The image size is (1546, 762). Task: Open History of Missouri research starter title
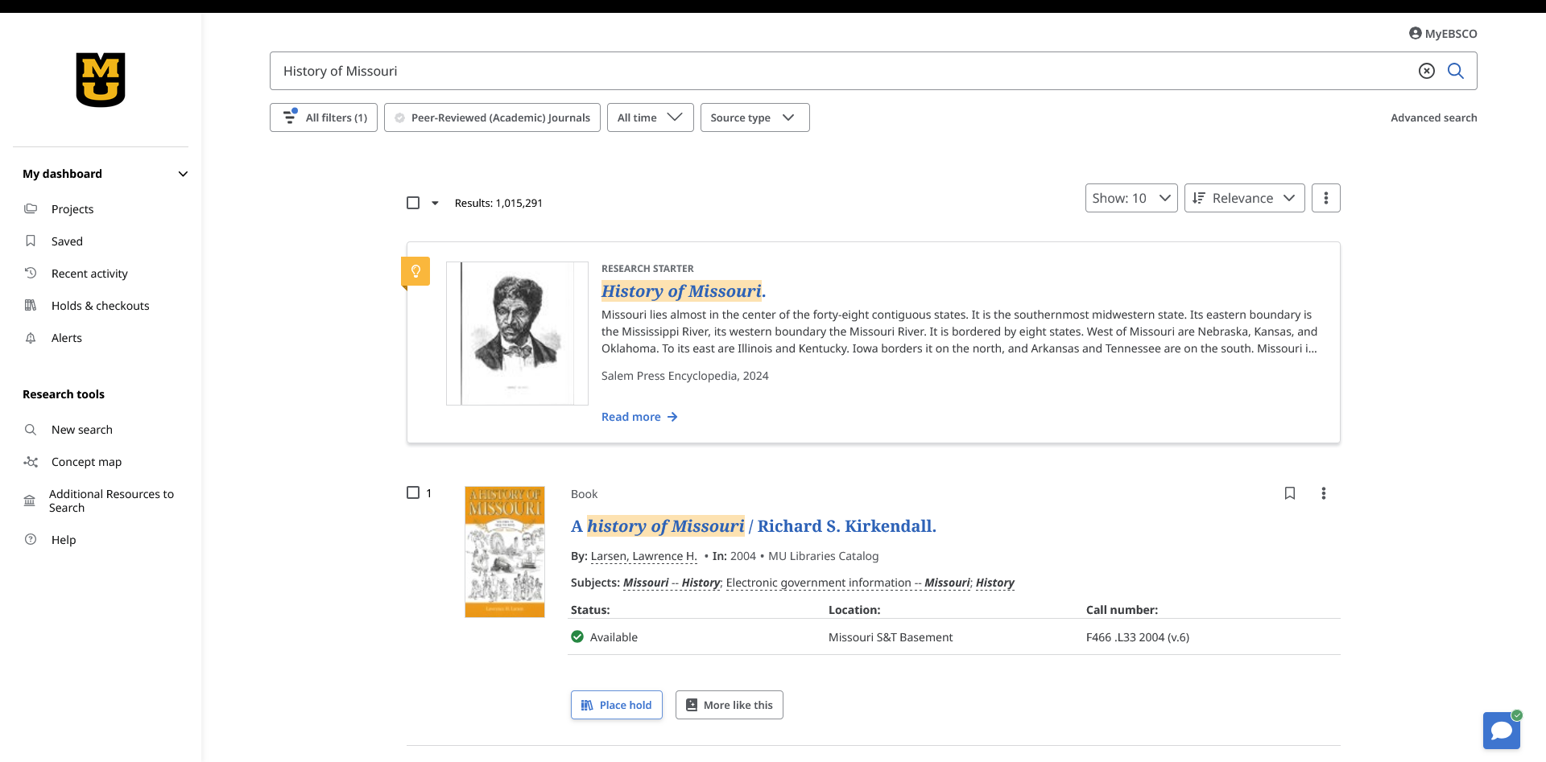tap(683, 290)
